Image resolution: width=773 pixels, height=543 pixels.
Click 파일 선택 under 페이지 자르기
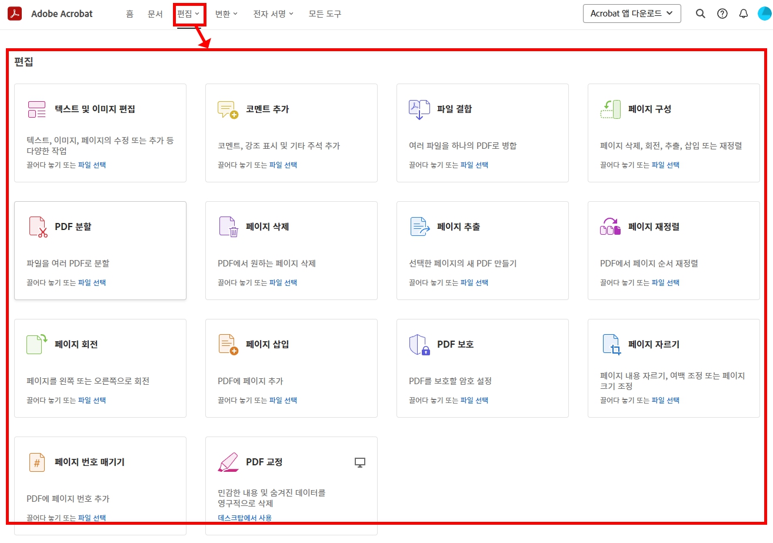[x=666, y=400]
